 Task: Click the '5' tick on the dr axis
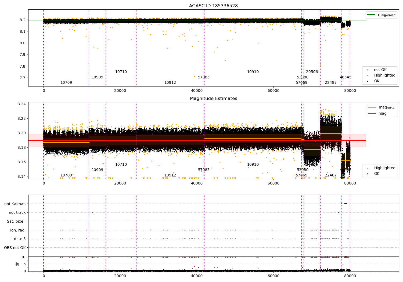click(25, 264)
